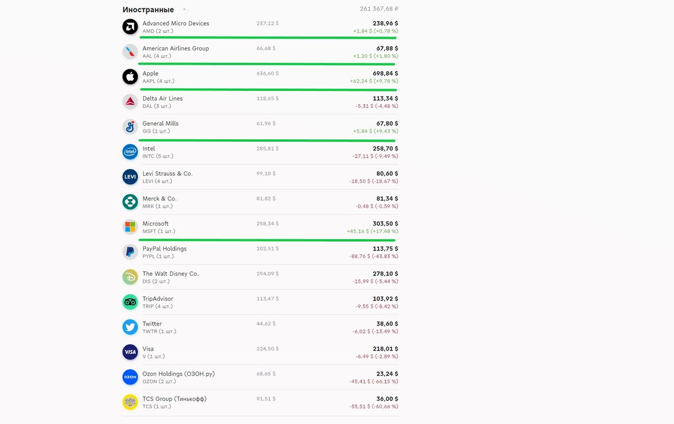Click the Microsoft position name
Viewport: 674px width, 424px height.
[156, 224]
